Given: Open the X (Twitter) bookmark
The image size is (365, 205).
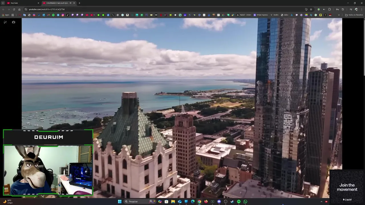Looking at the screenshot, I should click(x=113, y=15).
